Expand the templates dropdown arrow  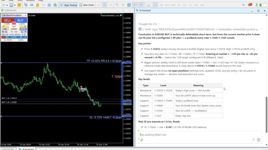pos(15,5)
